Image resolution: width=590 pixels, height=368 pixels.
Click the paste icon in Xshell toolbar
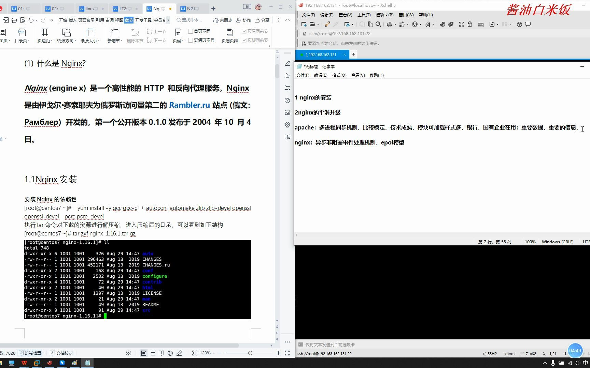pyautogui.click(x=370, y=24)
